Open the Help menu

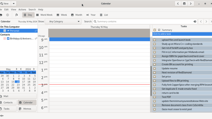tap(41, 10)
